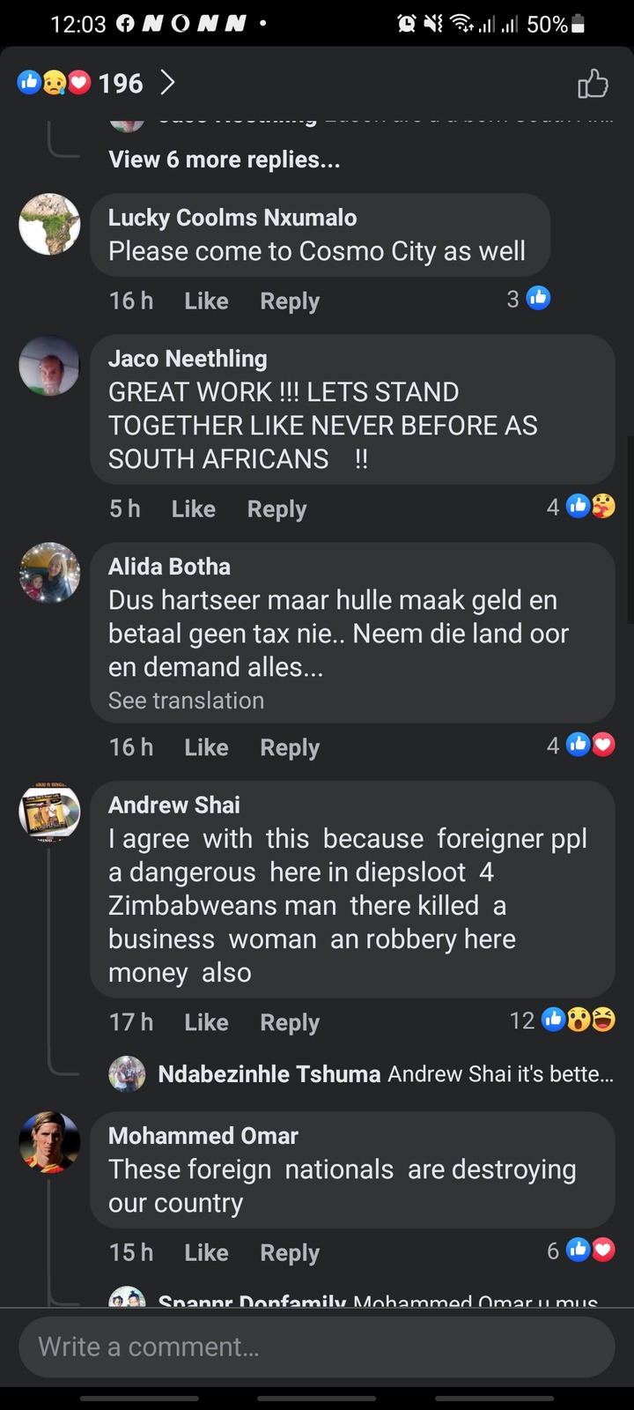Image resolution: width=634 pixels, height=1410 pixels.
Task: Open Ndabezinhle Tshuma's small avatar
Action: (x=127, y=1074)
